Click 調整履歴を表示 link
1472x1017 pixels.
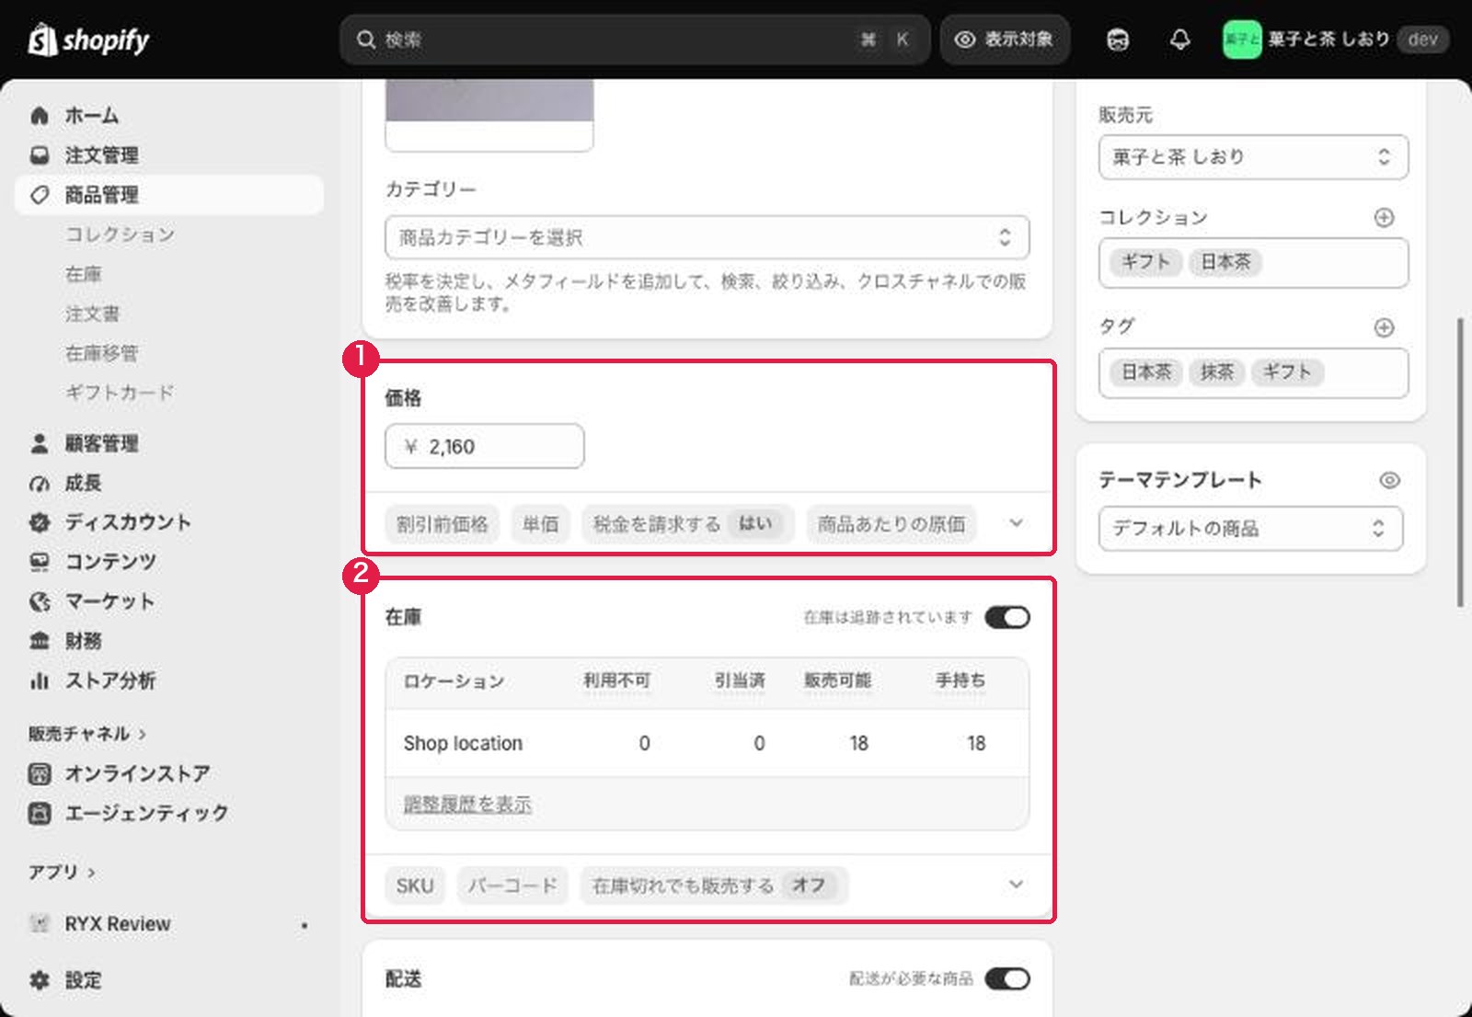coord(467,805)
